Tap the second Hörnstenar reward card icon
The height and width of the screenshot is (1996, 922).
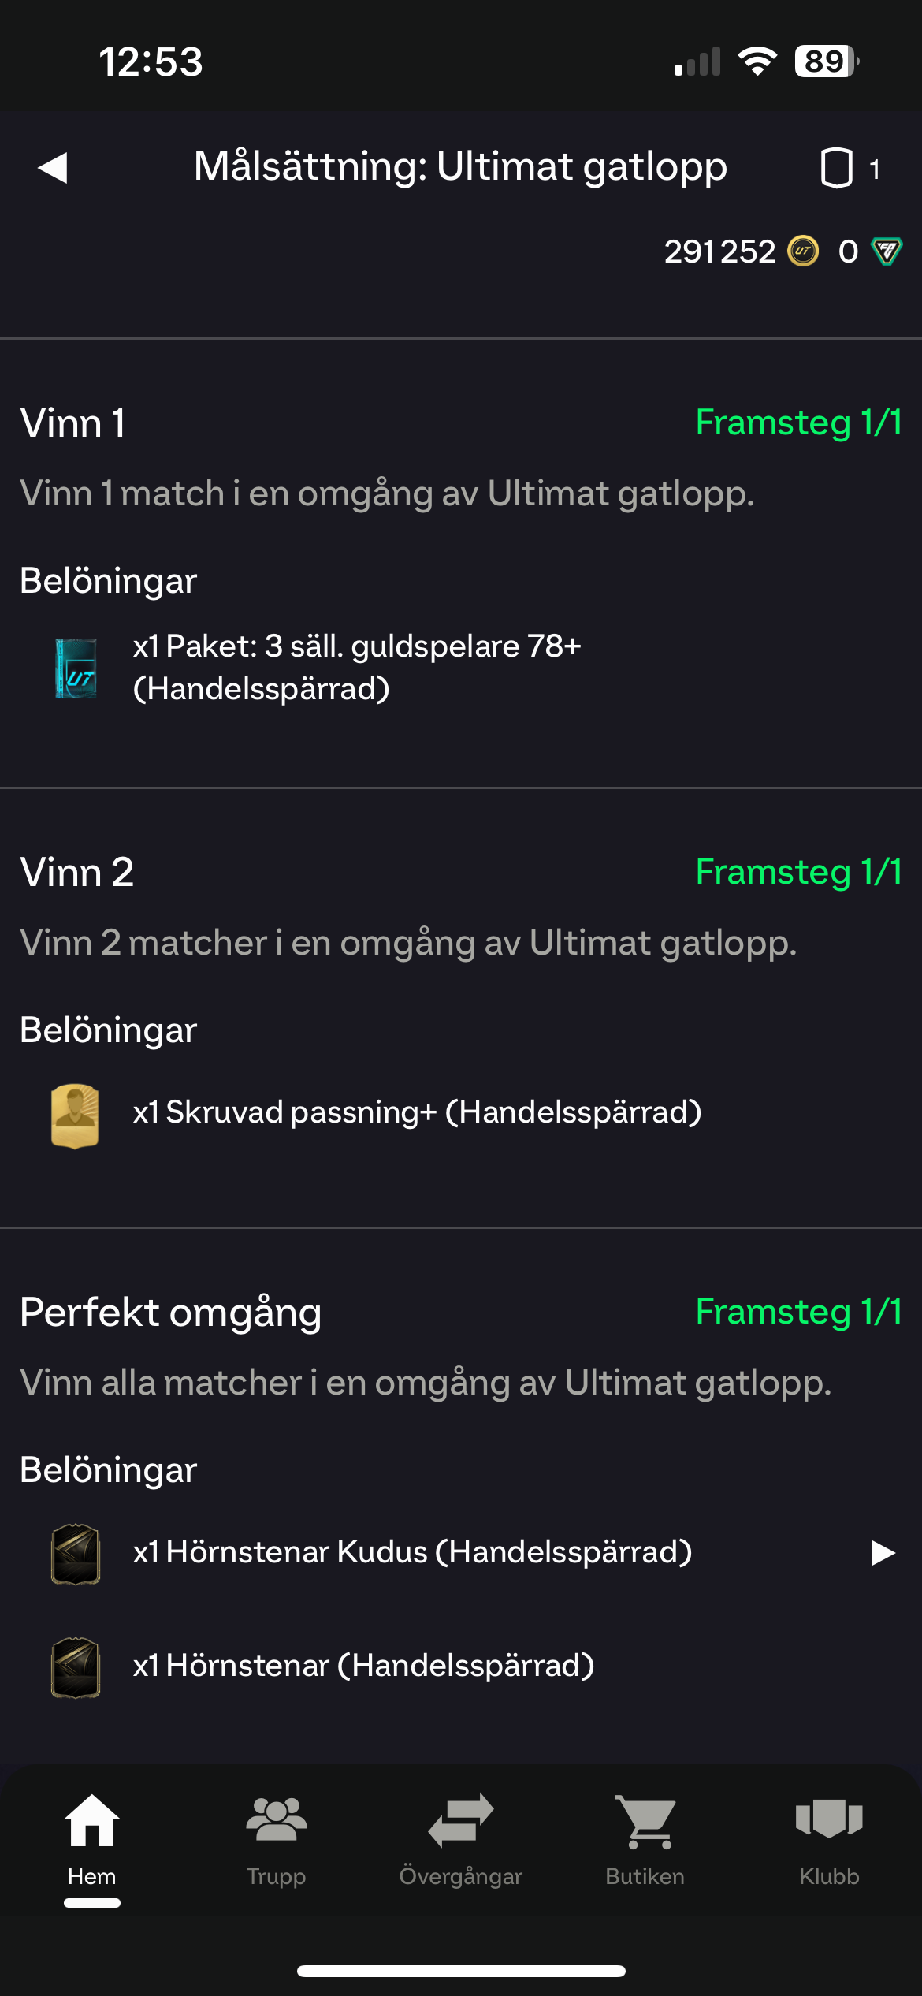click(76, 1666)
